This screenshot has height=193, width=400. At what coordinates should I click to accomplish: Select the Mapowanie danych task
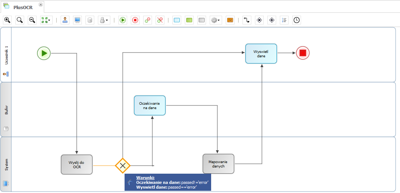tap(218, 164)
